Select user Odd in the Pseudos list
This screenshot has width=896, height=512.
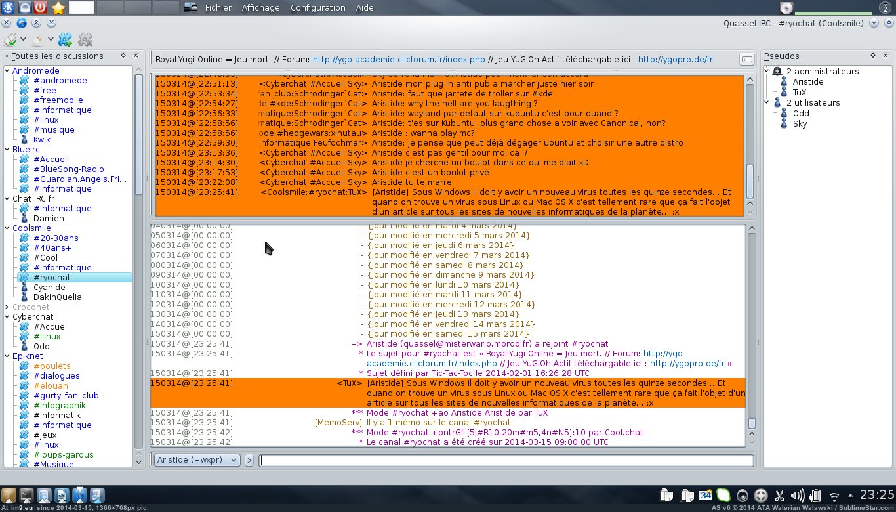point(801,114)
